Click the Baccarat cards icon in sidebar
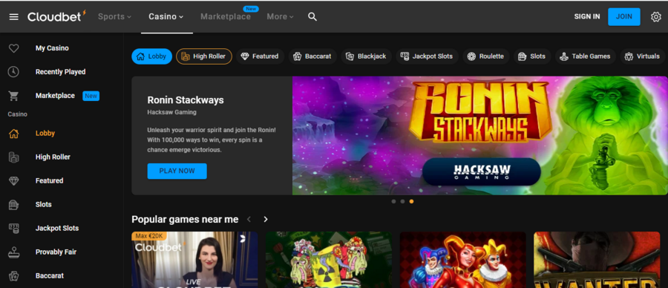The height and width of the screenshot is (288, 668). click(13, 276)
